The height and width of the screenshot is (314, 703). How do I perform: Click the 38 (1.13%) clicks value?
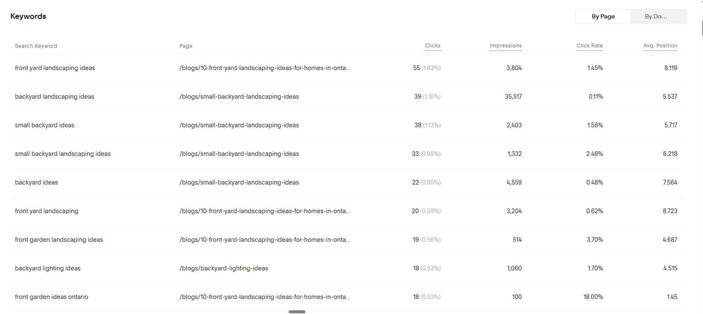[427, 125]
